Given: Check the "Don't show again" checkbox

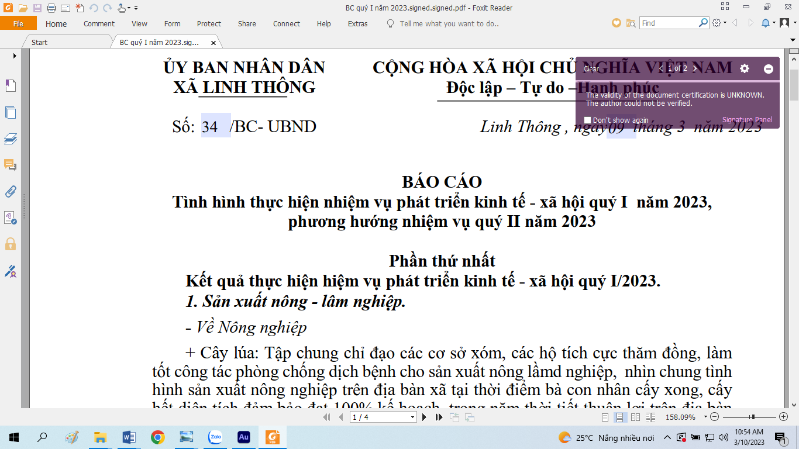Looking at the screenshot, I should (588, 120).
